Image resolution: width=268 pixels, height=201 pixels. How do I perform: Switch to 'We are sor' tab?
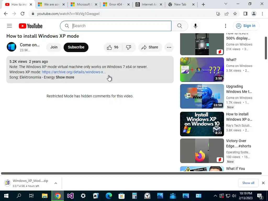coord(52,4)
